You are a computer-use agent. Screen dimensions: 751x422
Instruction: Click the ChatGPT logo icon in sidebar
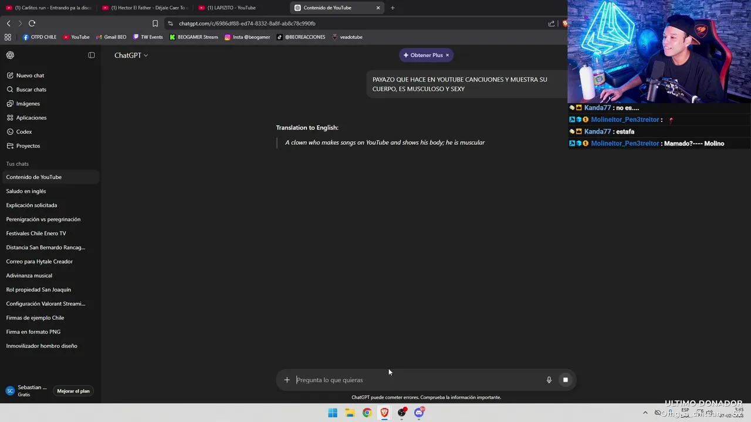10,55
